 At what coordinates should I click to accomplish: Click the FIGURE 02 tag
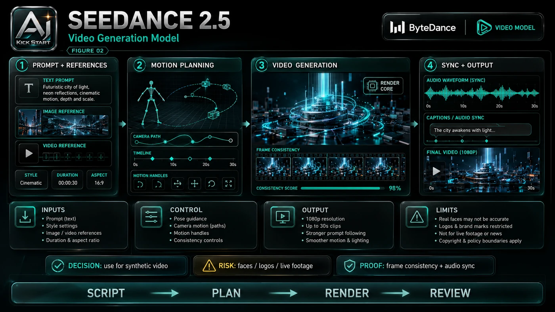tap(88, 51)
